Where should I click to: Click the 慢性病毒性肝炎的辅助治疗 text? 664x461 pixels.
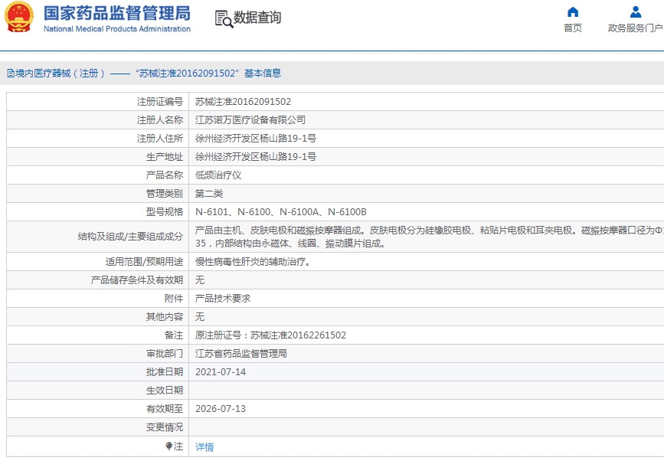tap(253, 262)
